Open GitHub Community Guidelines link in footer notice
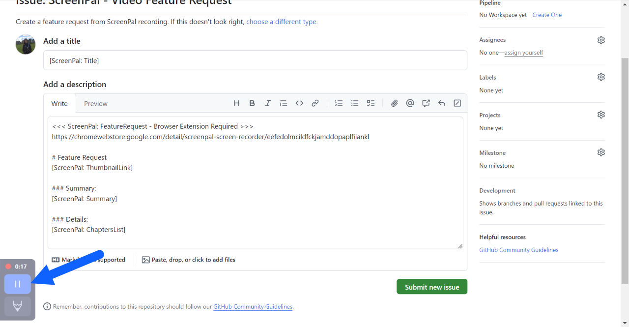Viewport: 629px width, 327px height. (x=253, y=306)
